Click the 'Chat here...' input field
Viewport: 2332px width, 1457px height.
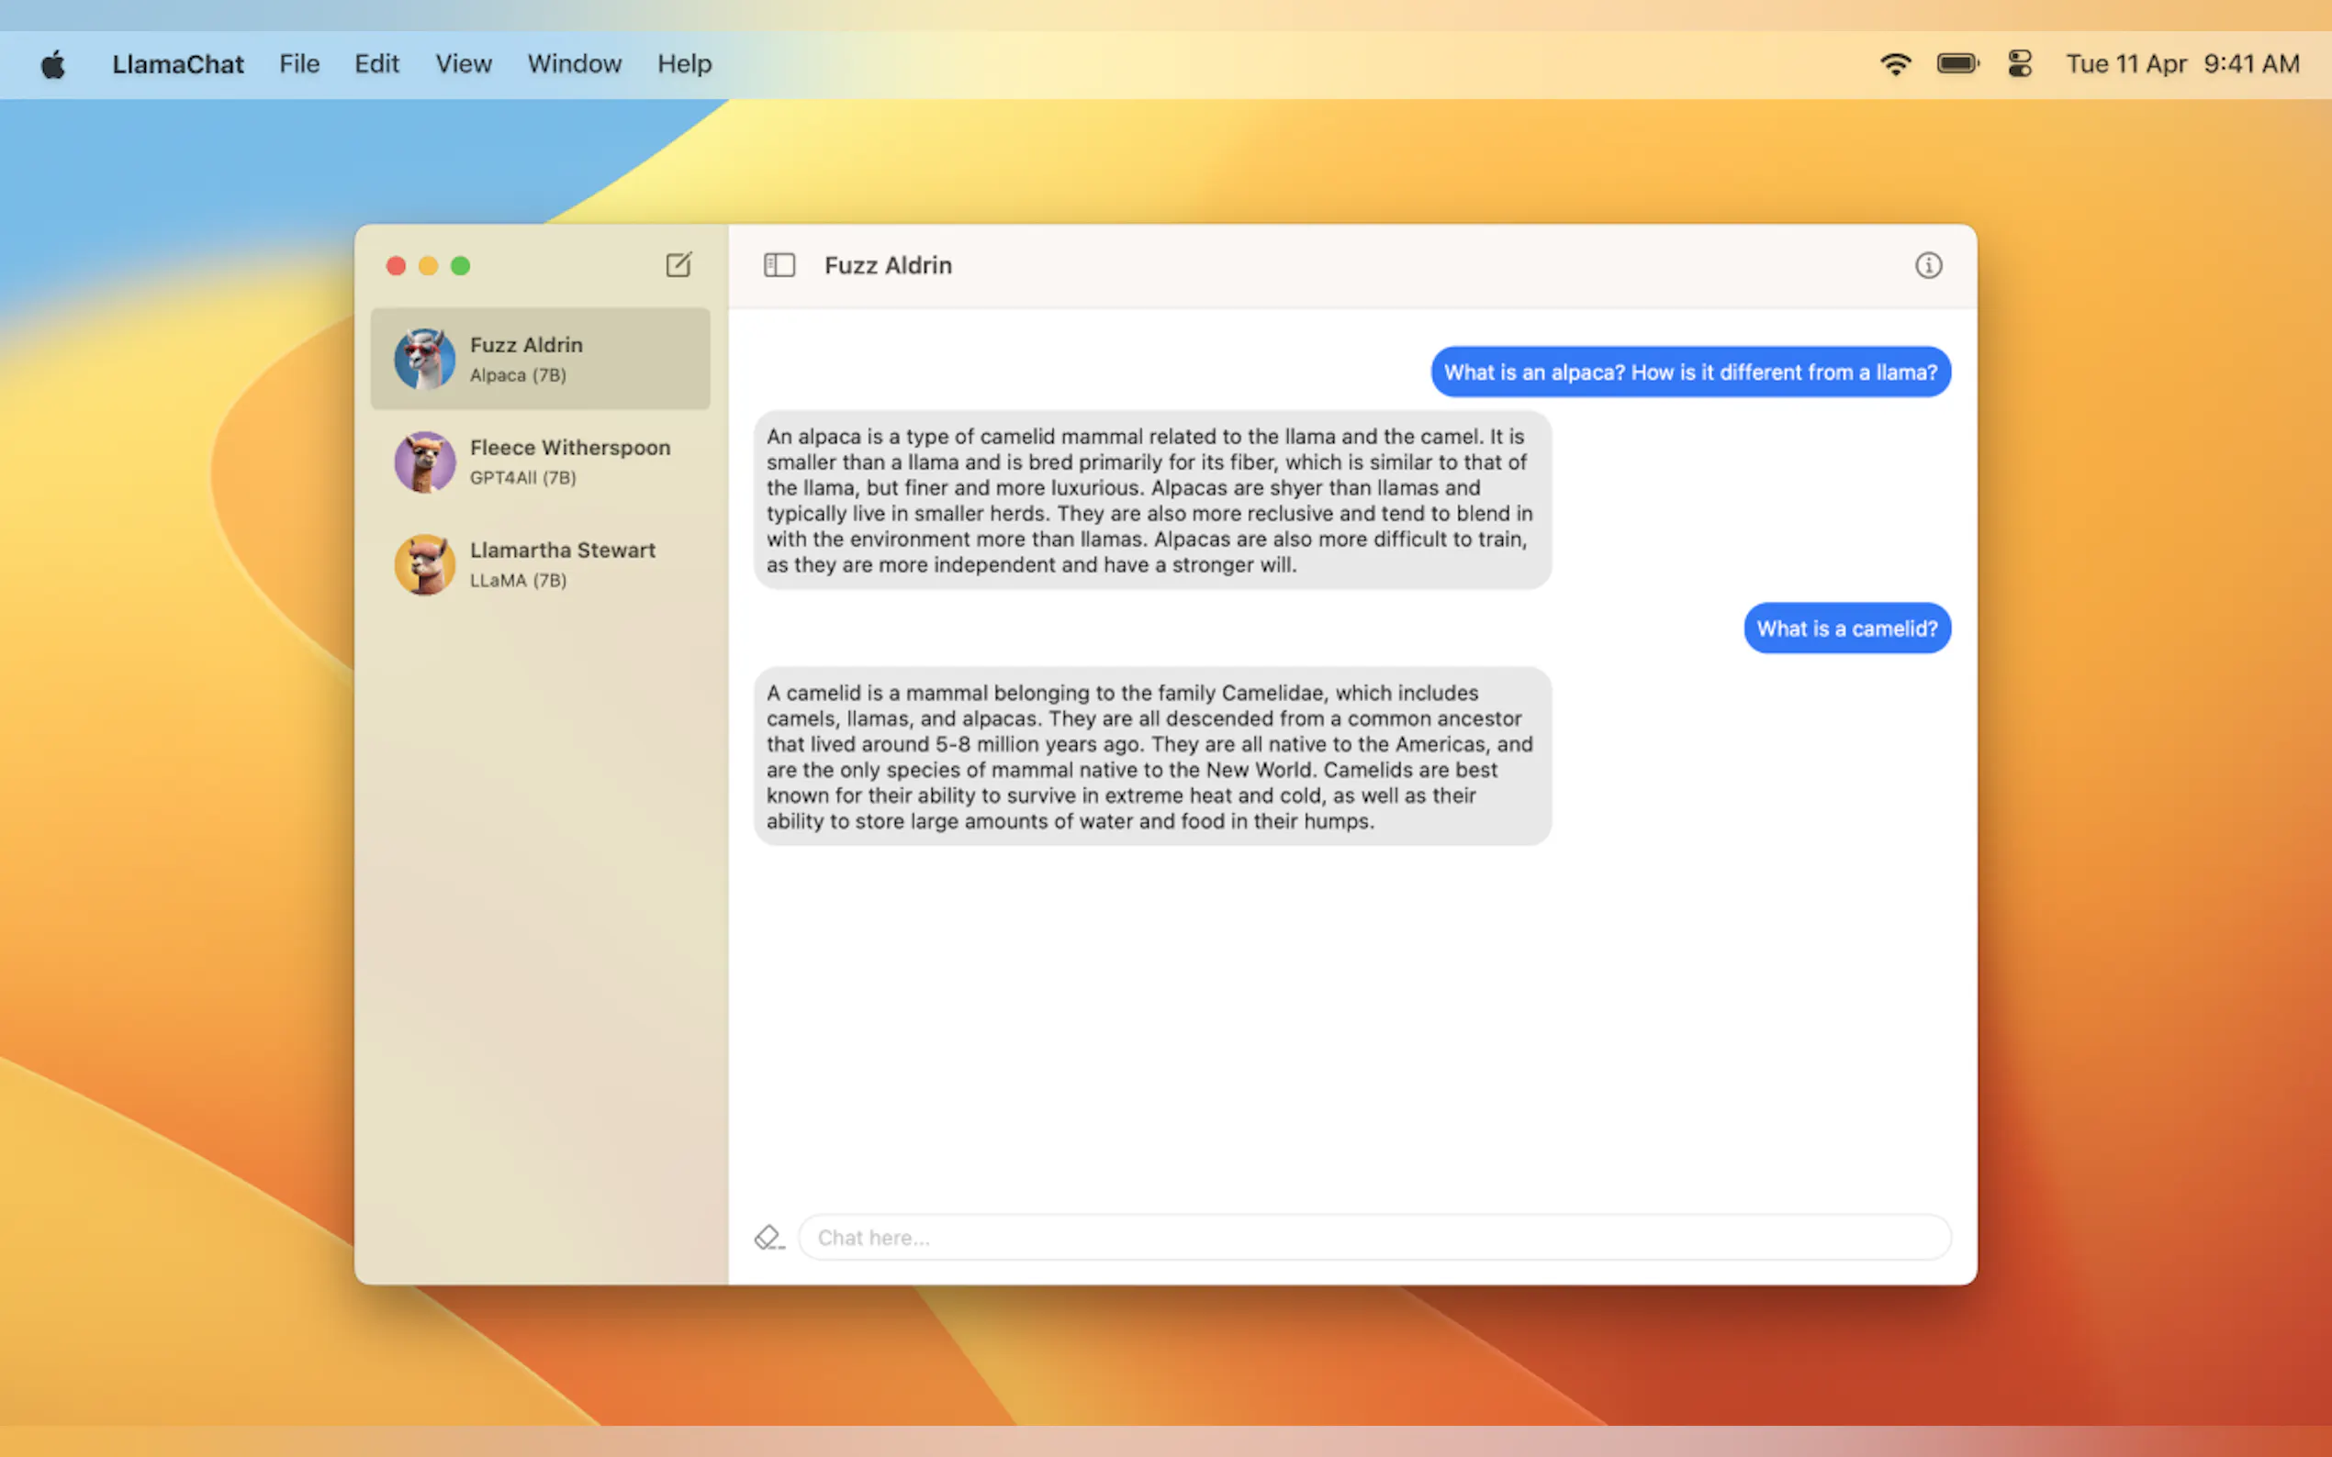pos(1373,1238)
